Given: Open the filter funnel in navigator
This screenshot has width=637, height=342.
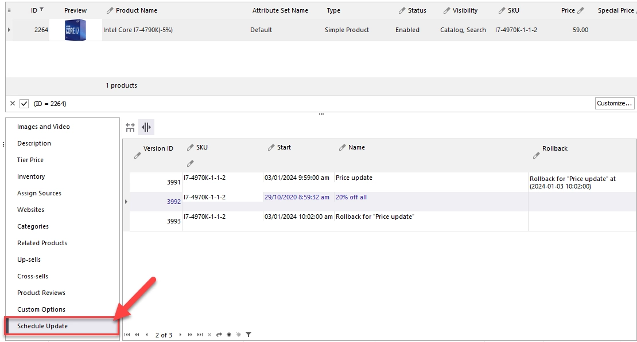Looking at the screenshot, I should pyautogui.click(x=248, y=335).
